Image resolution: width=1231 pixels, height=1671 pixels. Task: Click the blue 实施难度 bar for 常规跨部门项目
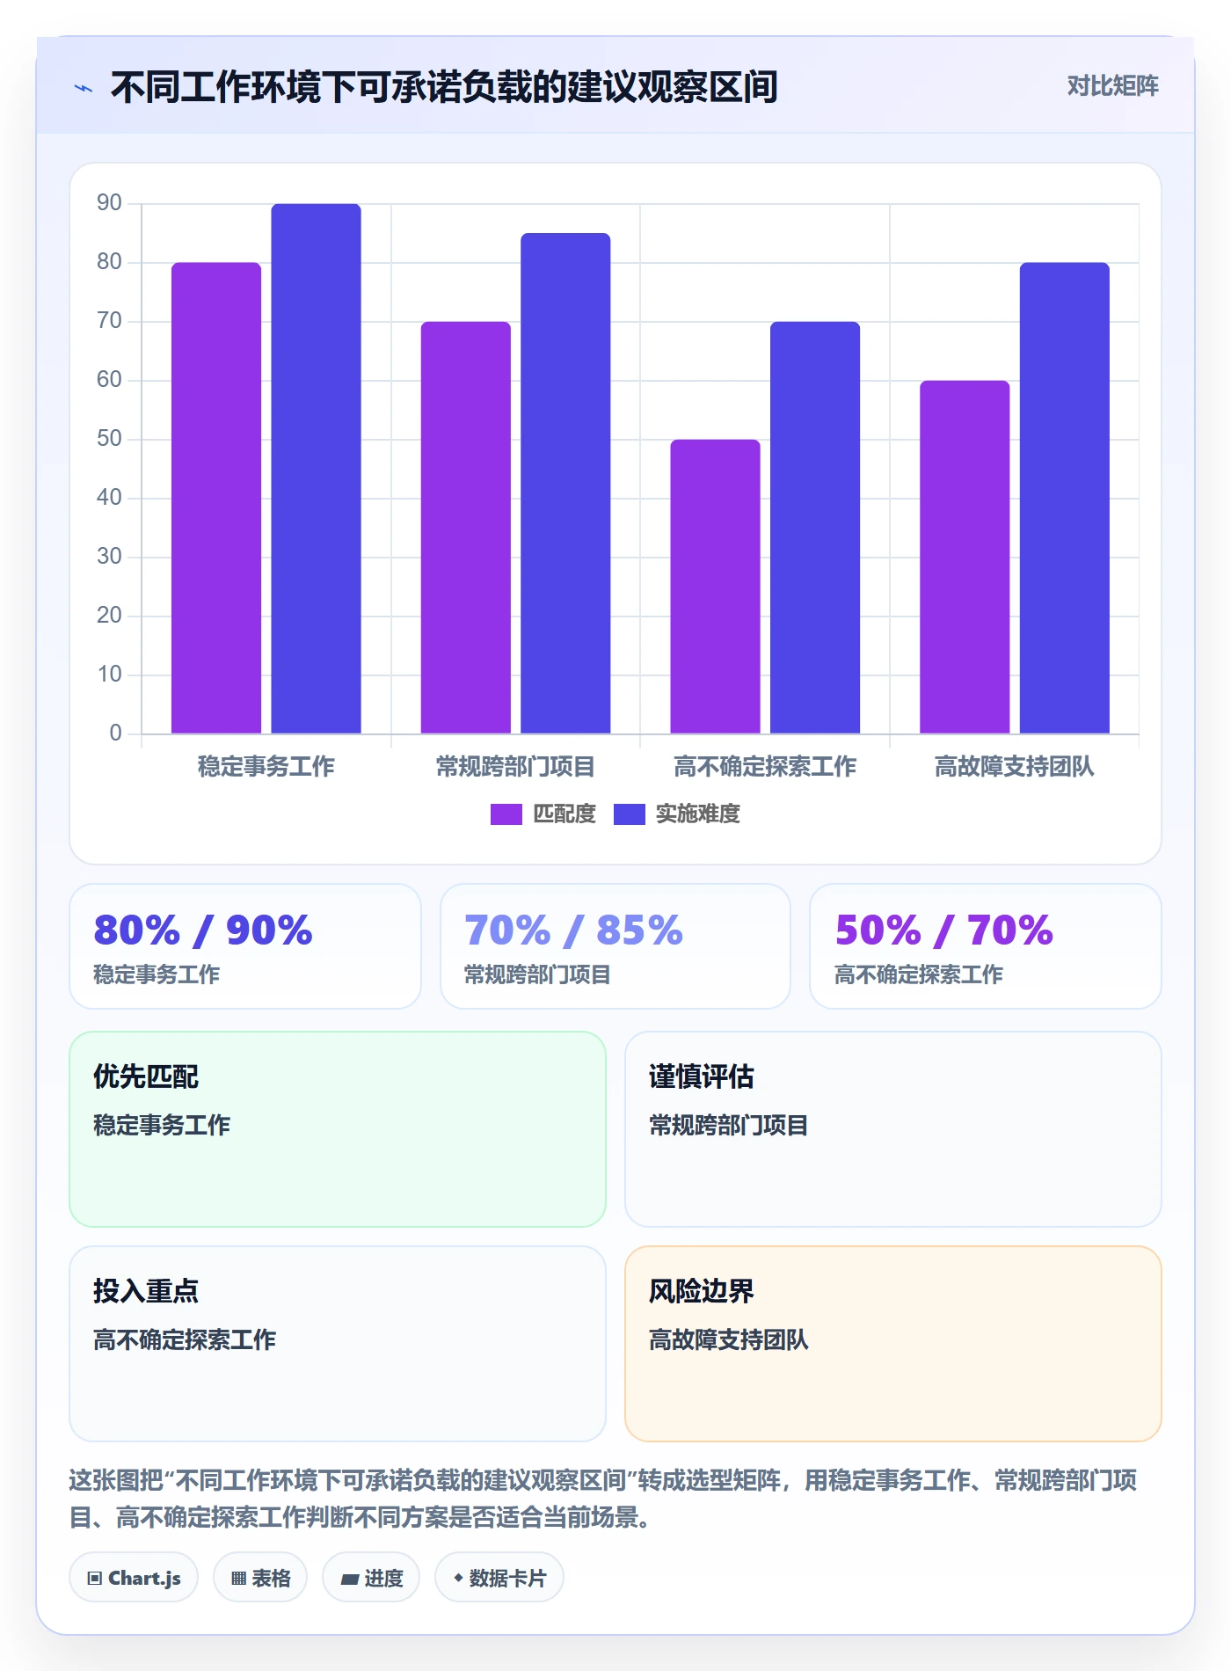pyautogui.click(x=565, y=483)
